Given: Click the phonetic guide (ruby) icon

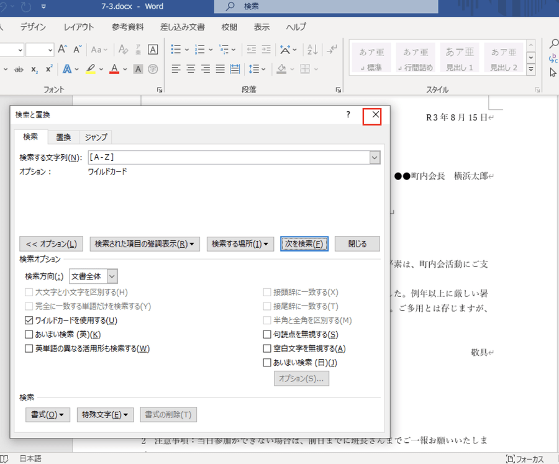Looking at the screenshot, I should point(138,49).
